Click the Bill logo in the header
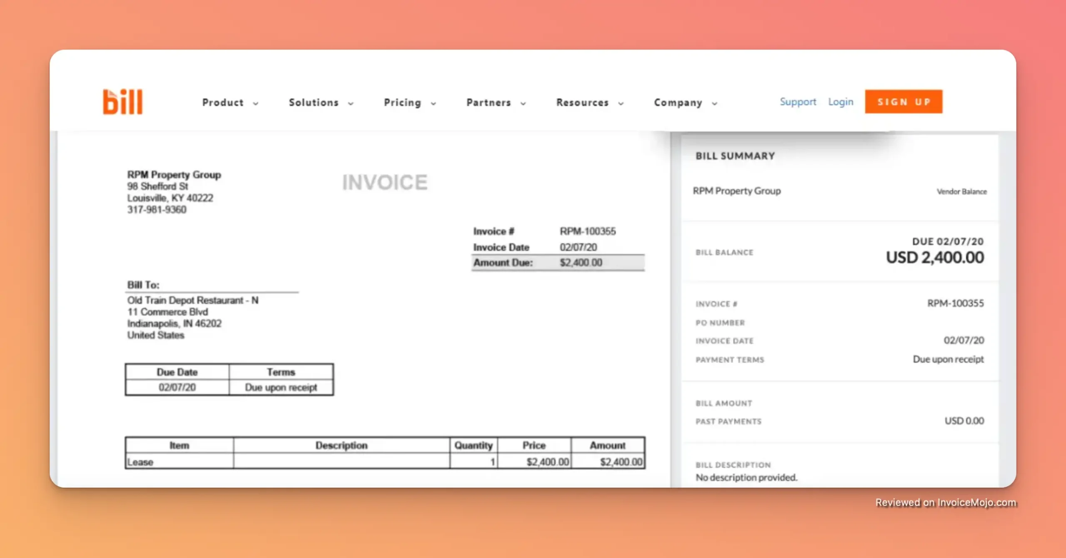The image size is (1066, 558). coord(122,101)
